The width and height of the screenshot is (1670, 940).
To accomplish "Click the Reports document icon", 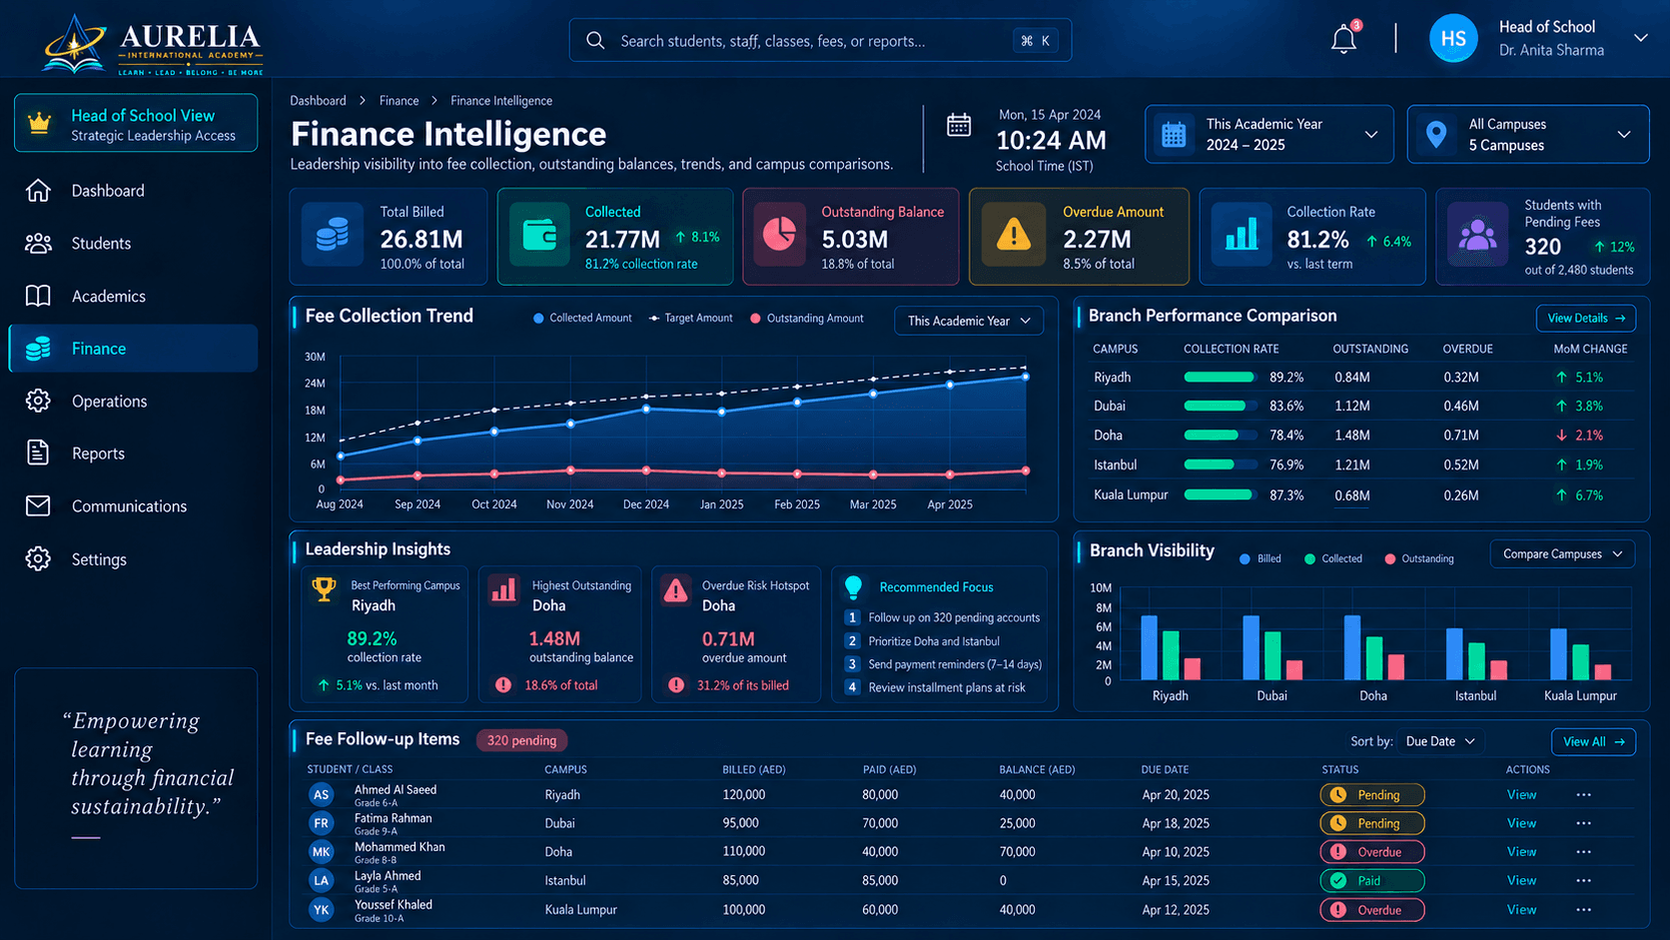I will coord(38,453).
